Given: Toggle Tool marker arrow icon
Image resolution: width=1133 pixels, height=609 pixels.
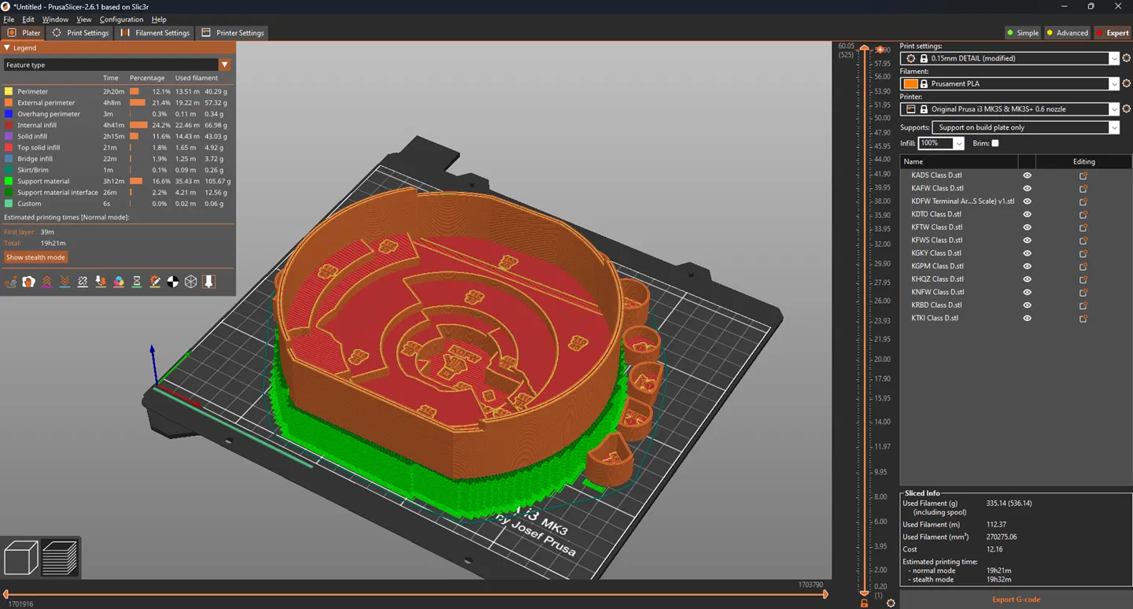Looking at the screenshot, I should coord(209,282).
